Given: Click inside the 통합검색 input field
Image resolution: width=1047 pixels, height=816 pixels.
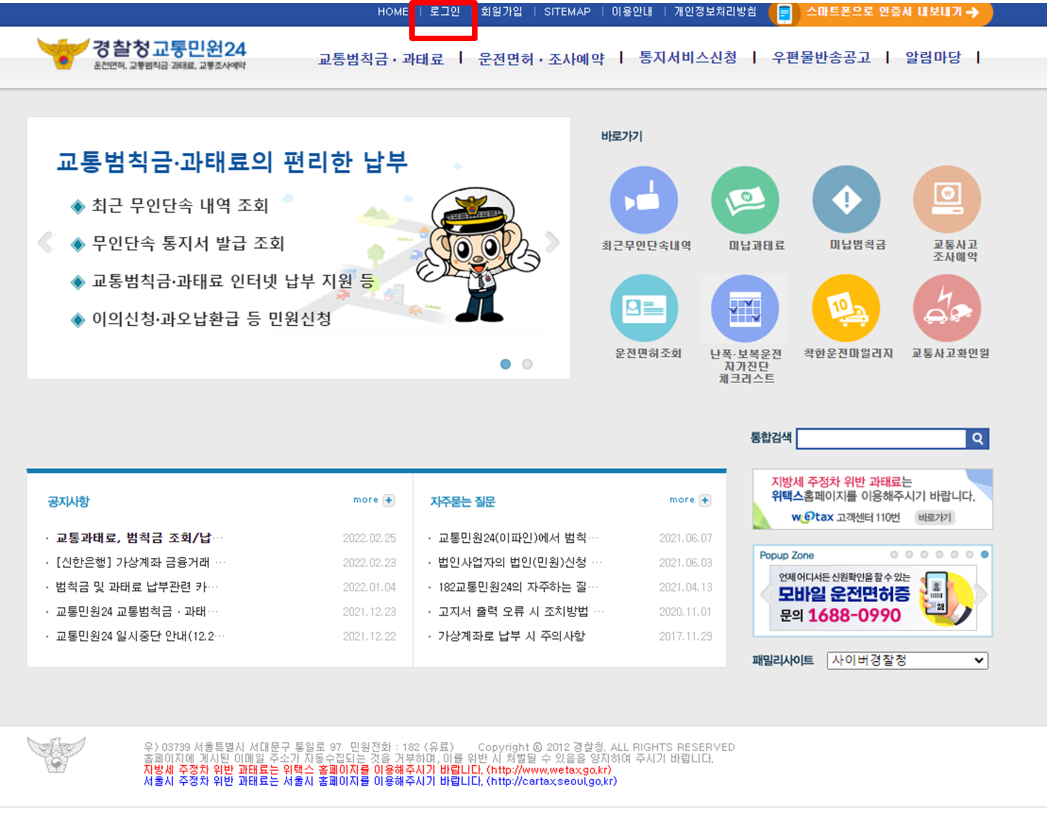Looking at the screenshot, I should 880,438.
